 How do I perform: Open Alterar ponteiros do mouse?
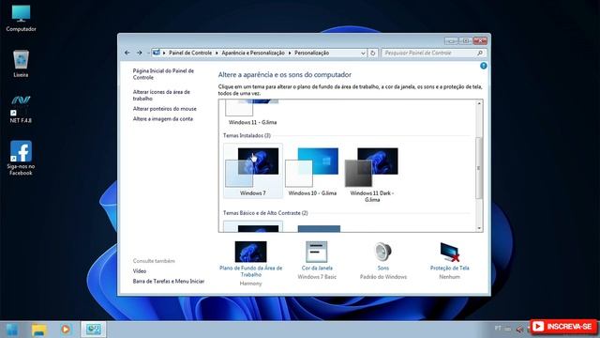point(165,109)
